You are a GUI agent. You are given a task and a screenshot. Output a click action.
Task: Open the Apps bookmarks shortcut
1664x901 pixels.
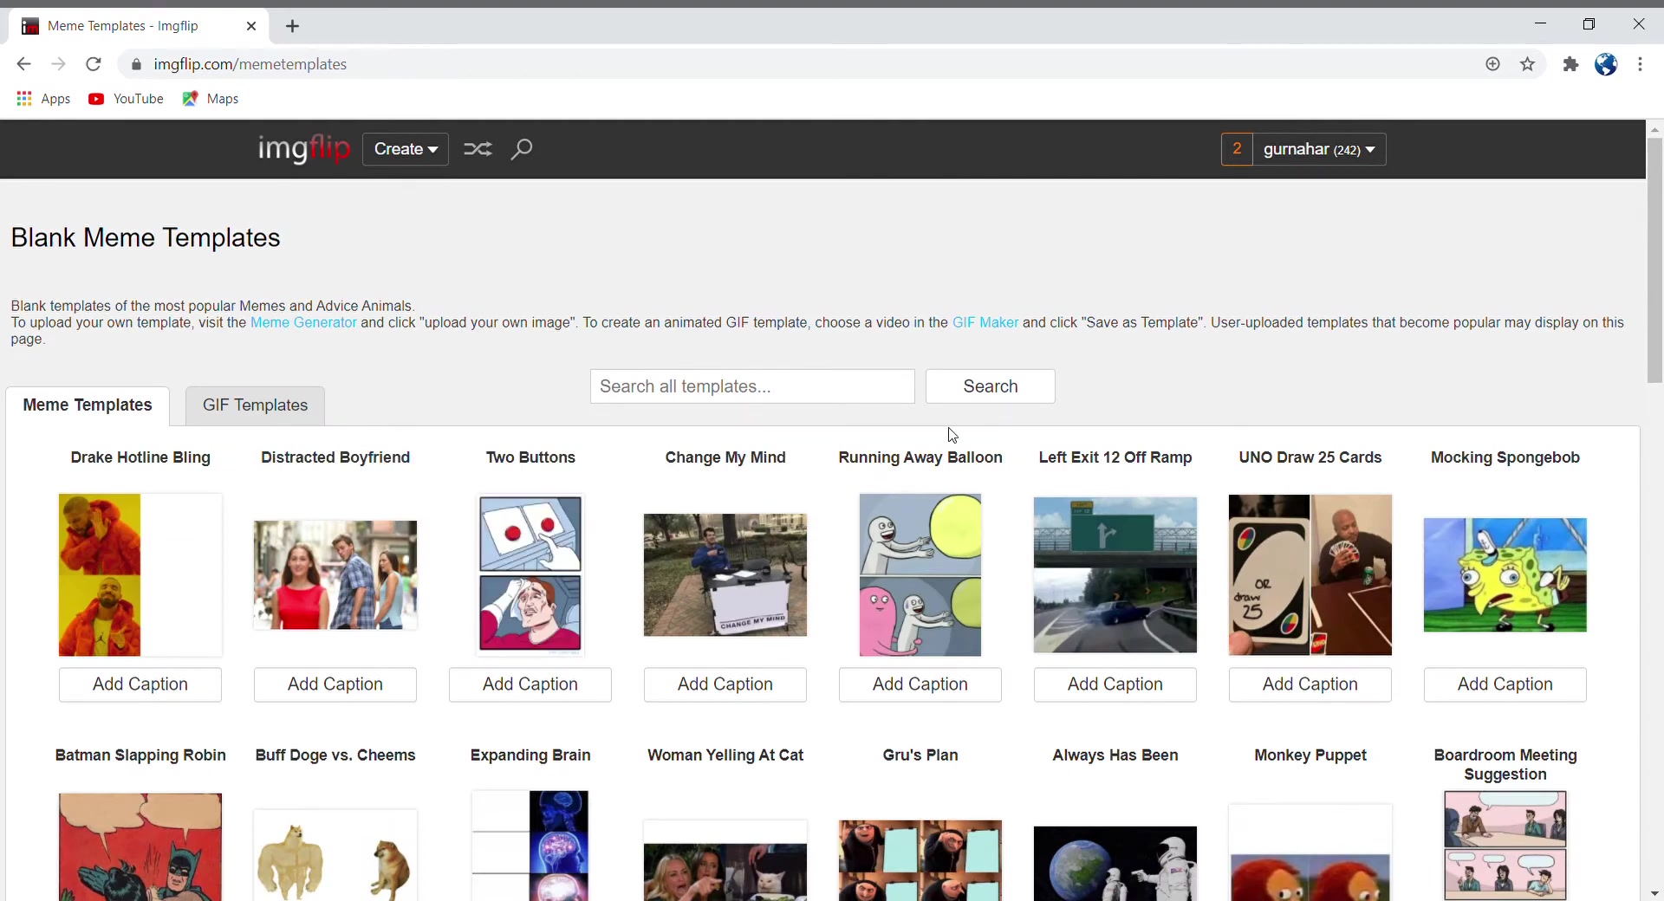tap(43, 99)
